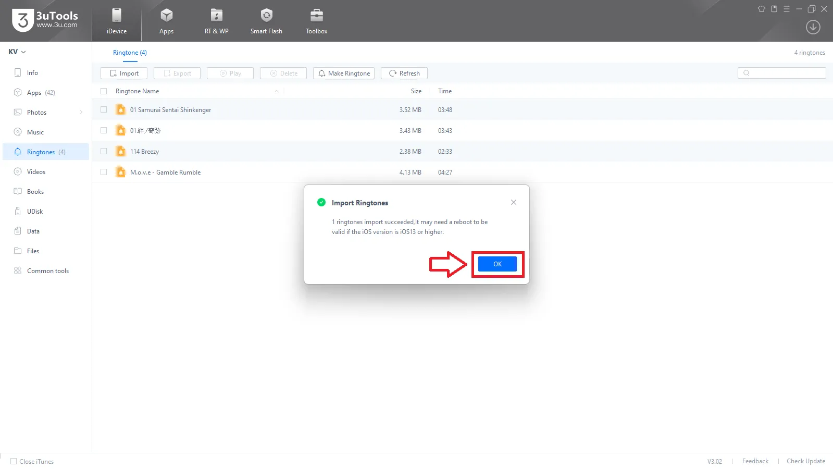833x469 pixels.
Task: Toggle the Close iTunes checkbox
Action: 14,461
